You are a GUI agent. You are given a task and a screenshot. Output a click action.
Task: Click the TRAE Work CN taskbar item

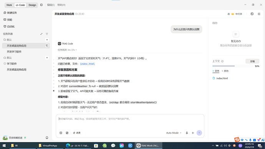click(148, 146)
